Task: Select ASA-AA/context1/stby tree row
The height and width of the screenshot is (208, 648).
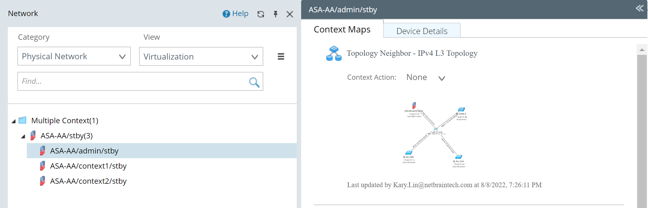Action: (162, 166)
